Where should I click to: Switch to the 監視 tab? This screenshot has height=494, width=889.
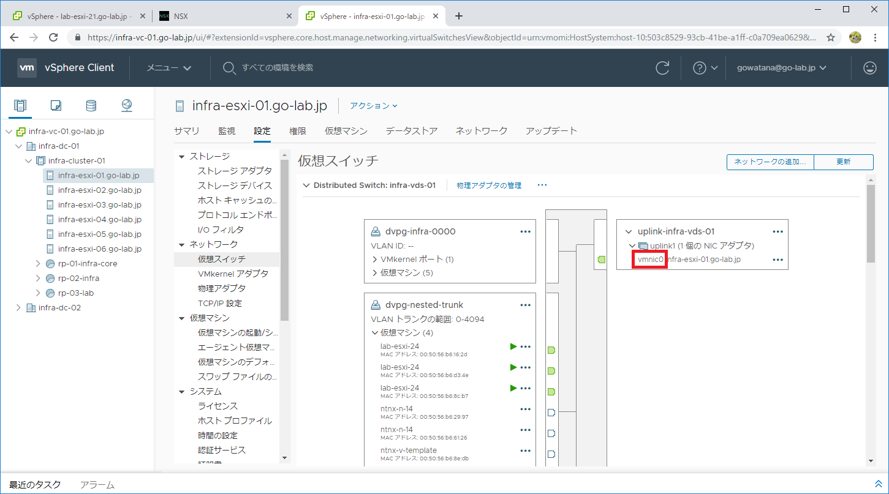(x=227, y=130)
